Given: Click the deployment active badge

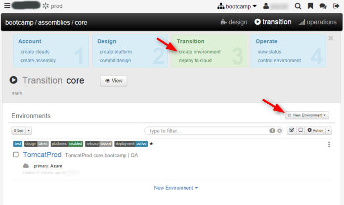Looking at the screenshot, I should (x=131, y=144).
